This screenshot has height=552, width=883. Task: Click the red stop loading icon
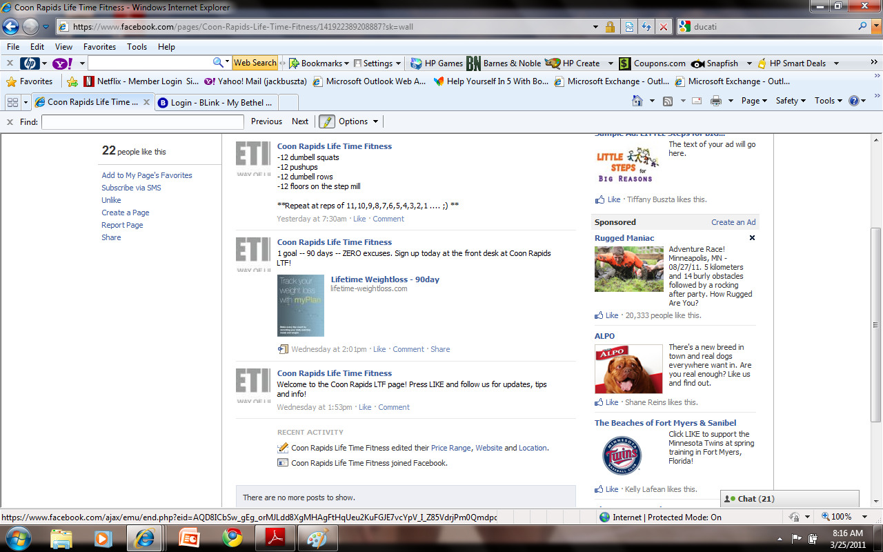[664, 27]
